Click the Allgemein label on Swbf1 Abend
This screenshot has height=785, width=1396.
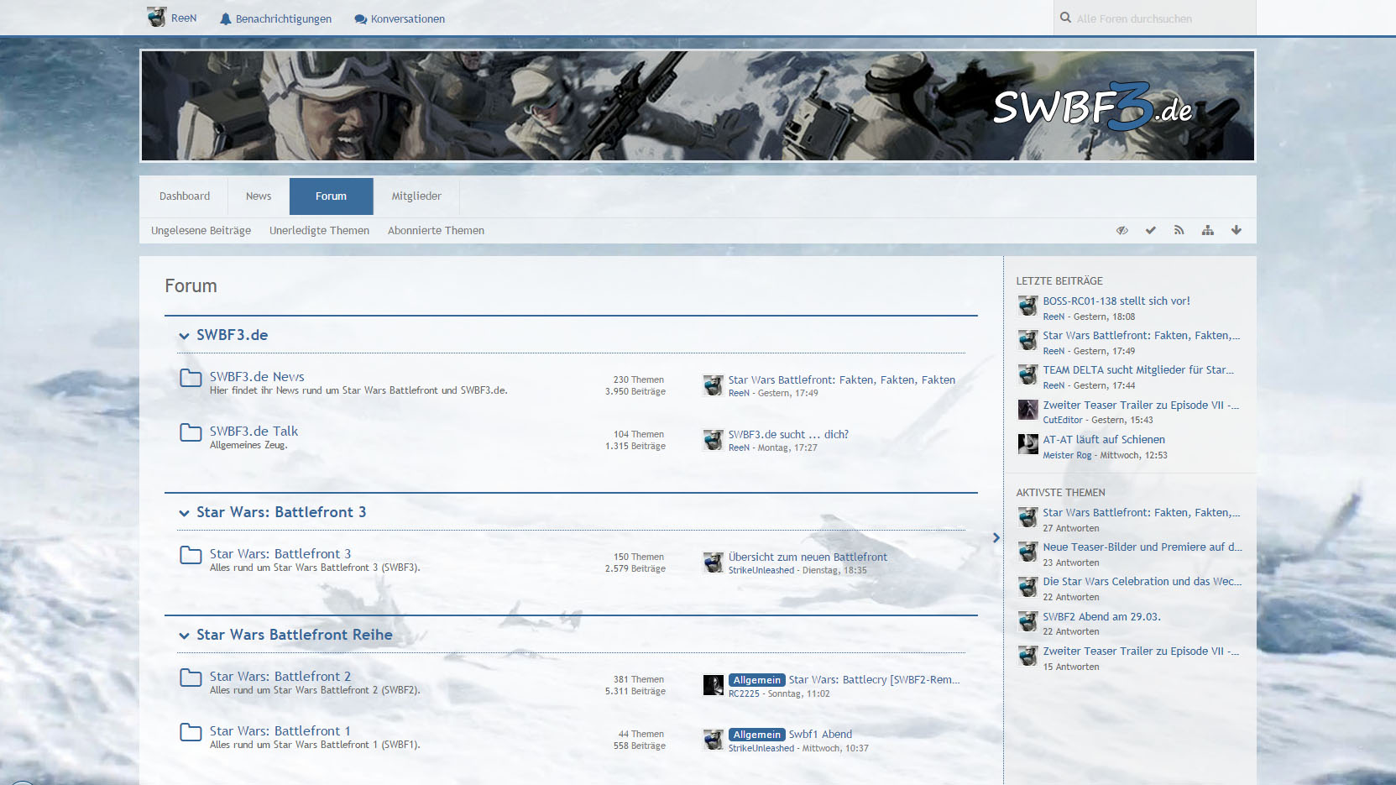click(x=757, y=735)
